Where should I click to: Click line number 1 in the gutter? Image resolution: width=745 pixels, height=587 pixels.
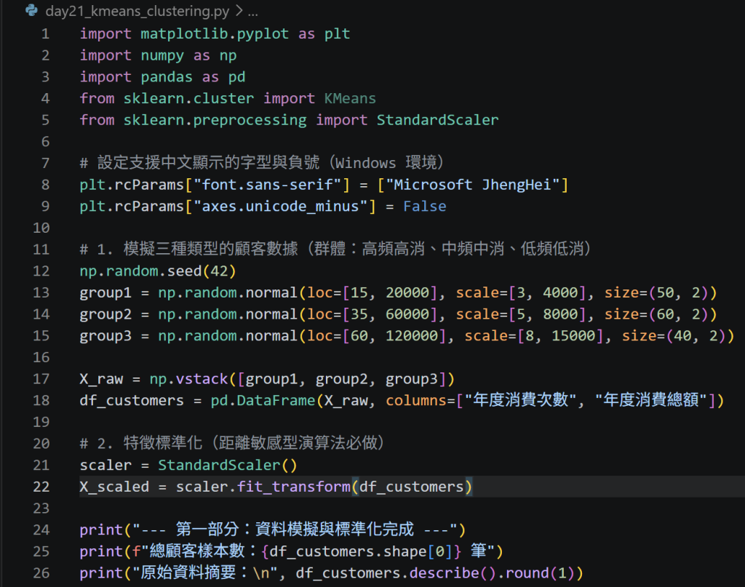click(45, 33)
